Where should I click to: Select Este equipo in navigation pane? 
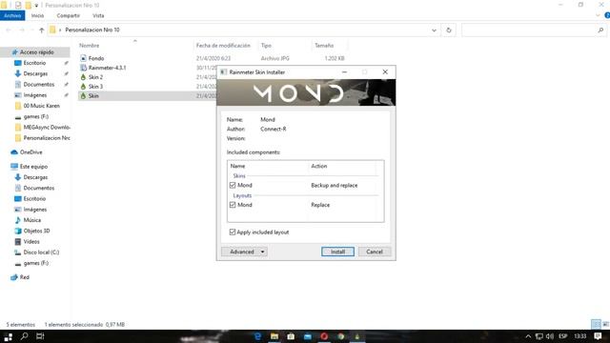pyautogui.click(x=33, y=167)
